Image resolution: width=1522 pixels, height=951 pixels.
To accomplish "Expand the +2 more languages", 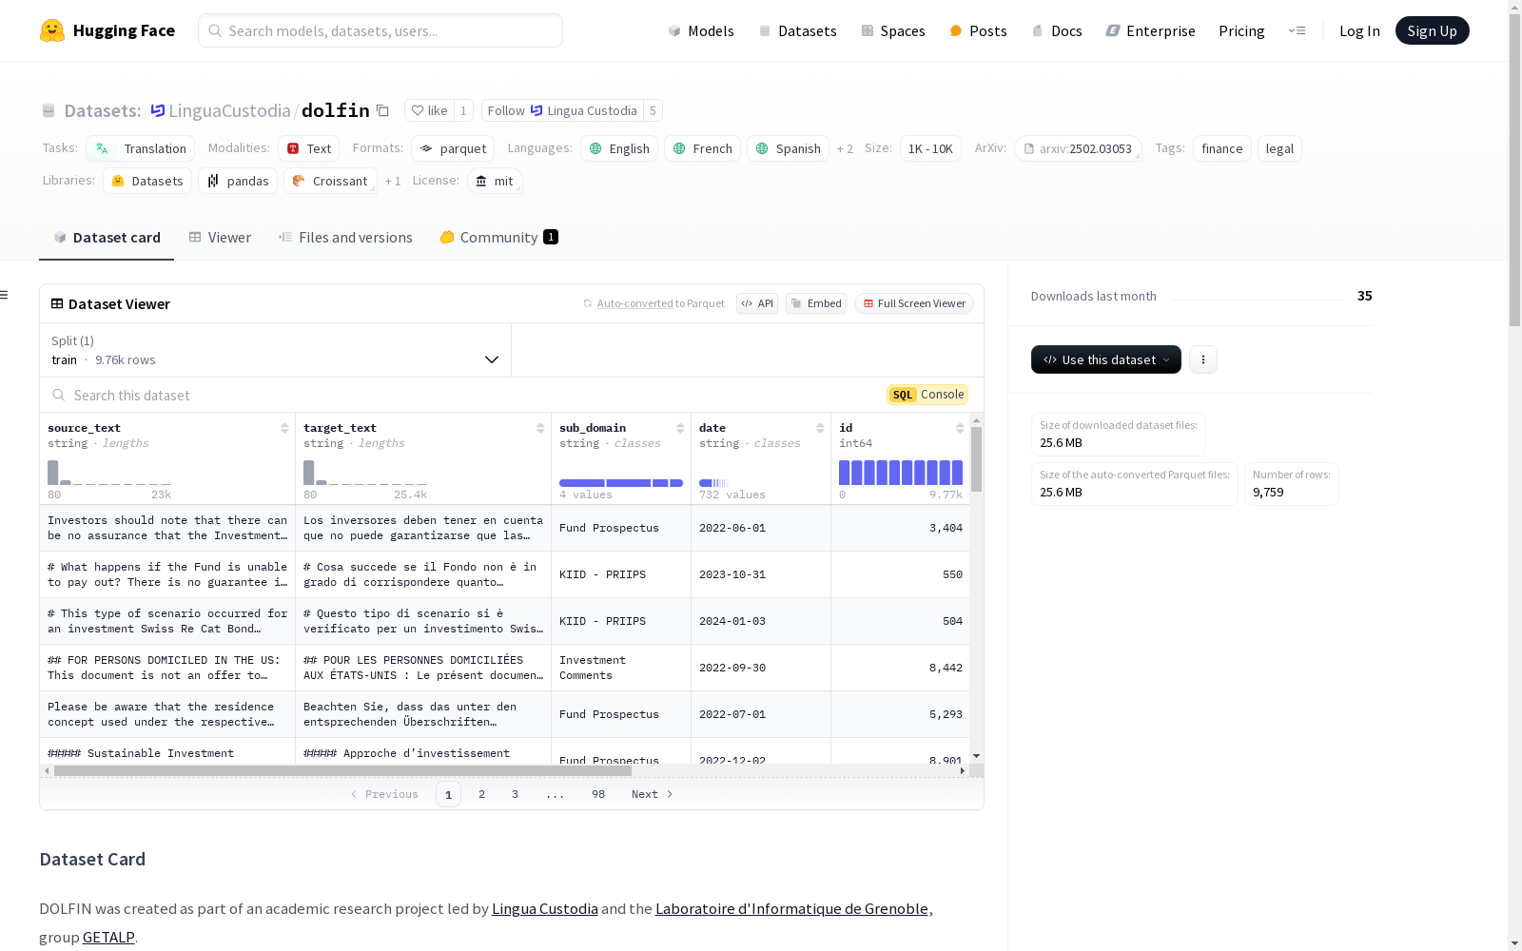I will [845, 148].
